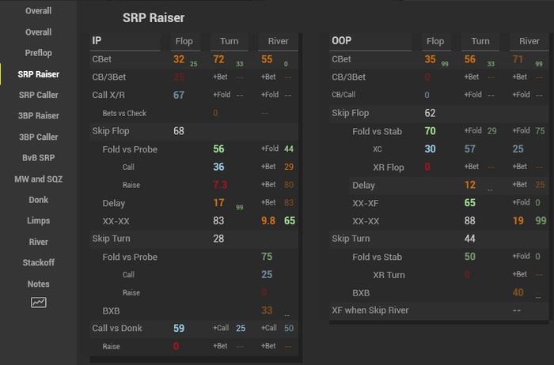Screen dimensions: 554x365
Task: Switch to MW and SQZ tab
Action: point(38,179)
